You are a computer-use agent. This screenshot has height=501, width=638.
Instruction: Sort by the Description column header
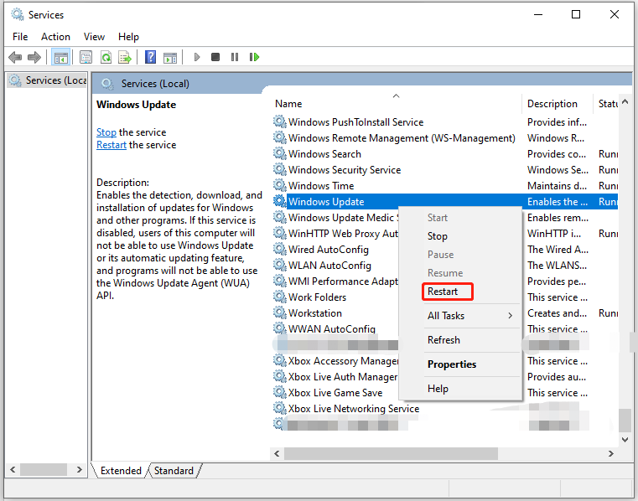(x=557, y=104)
